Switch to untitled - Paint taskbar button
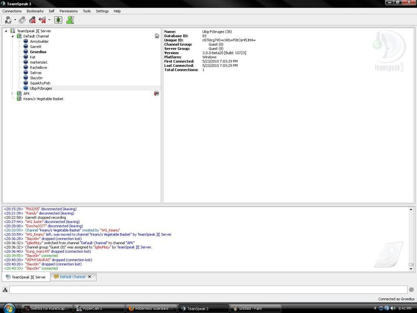This screenshot has width=417, height=313. pyautogui.click(x=256, y=309)
